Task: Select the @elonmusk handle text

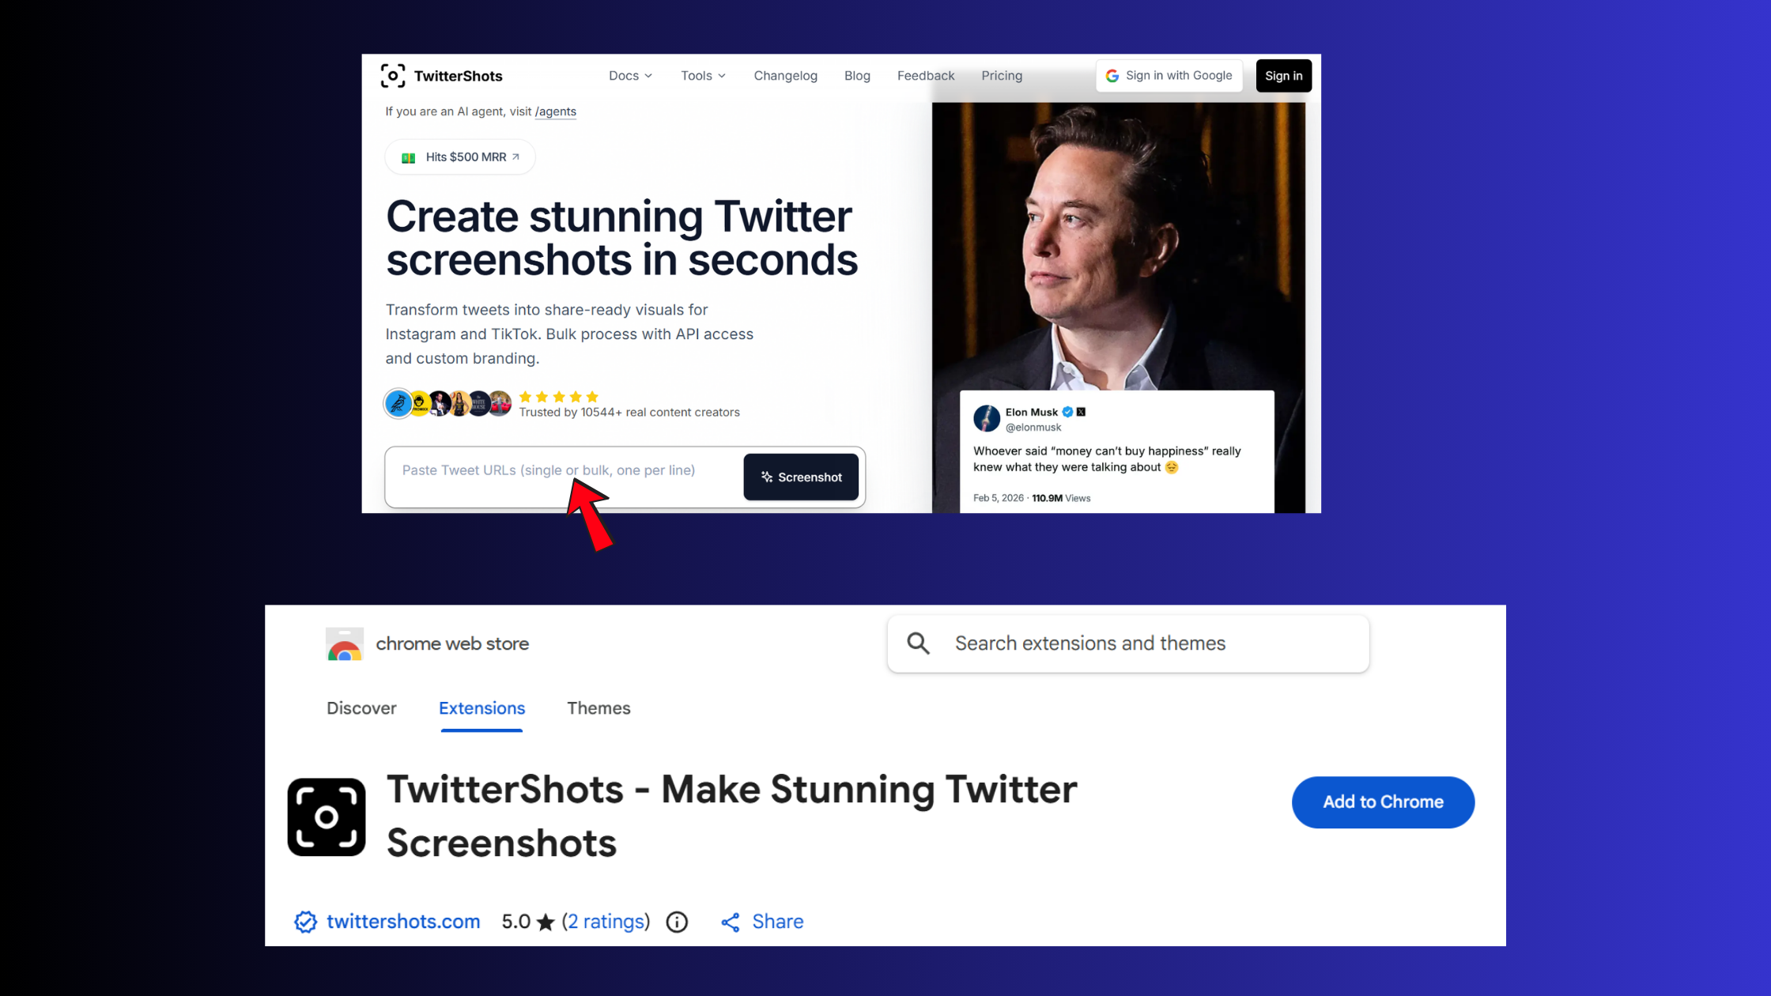Action: (x=1033, y=427)
